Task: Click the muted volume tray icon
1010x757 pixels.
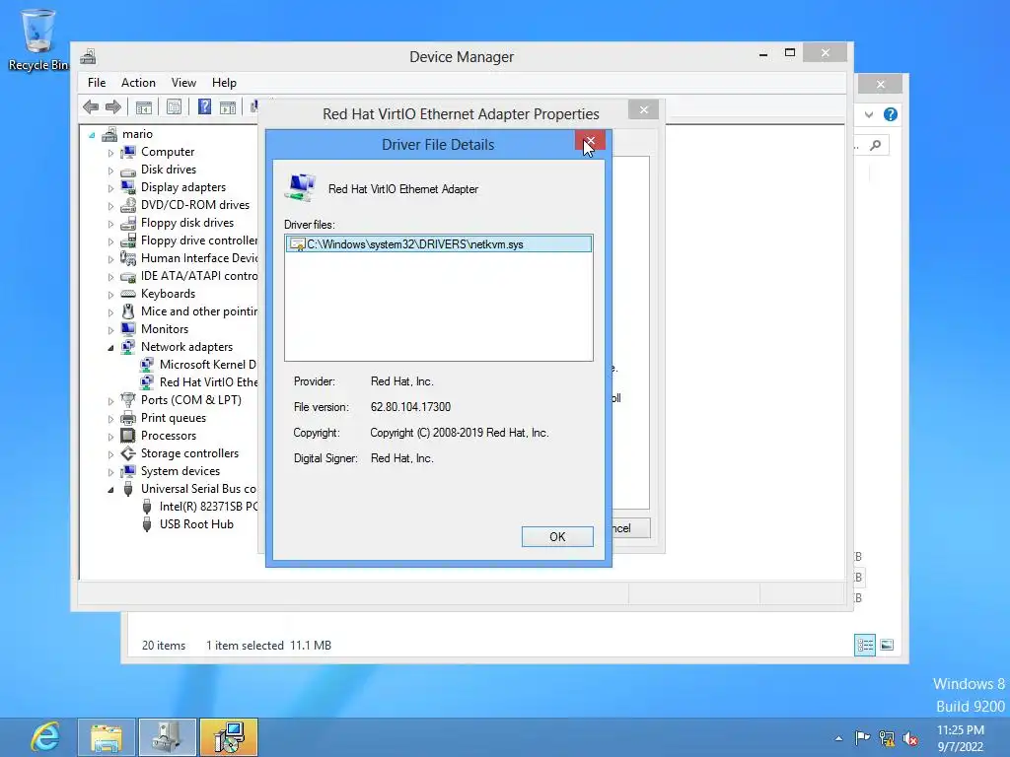Action: [x=910, y=738]
